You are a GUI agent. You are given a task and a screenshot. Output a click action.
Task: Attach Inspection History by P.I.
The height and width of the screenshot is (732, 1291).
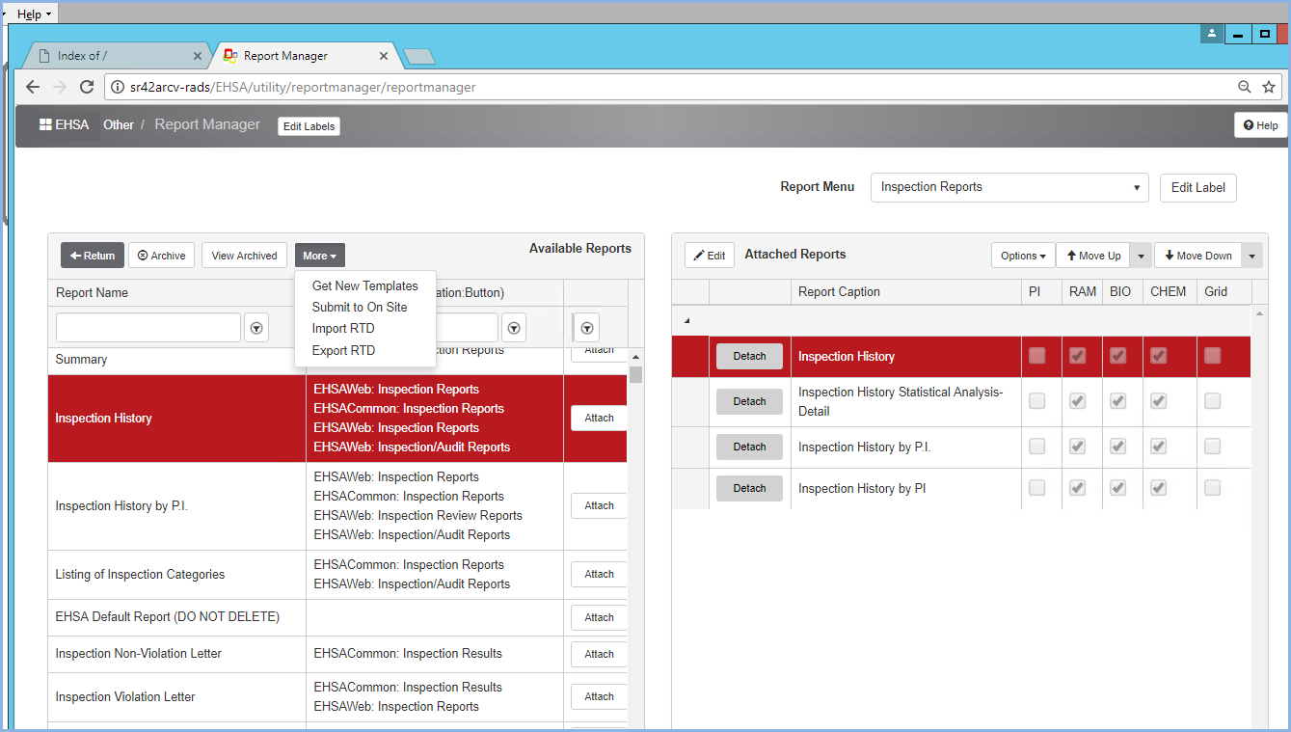599,505
